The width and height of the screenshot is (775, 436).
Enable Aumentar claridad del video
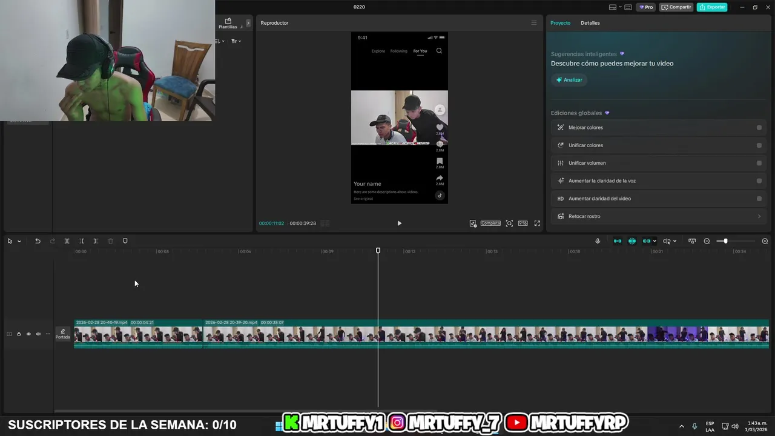click(759, 199)
